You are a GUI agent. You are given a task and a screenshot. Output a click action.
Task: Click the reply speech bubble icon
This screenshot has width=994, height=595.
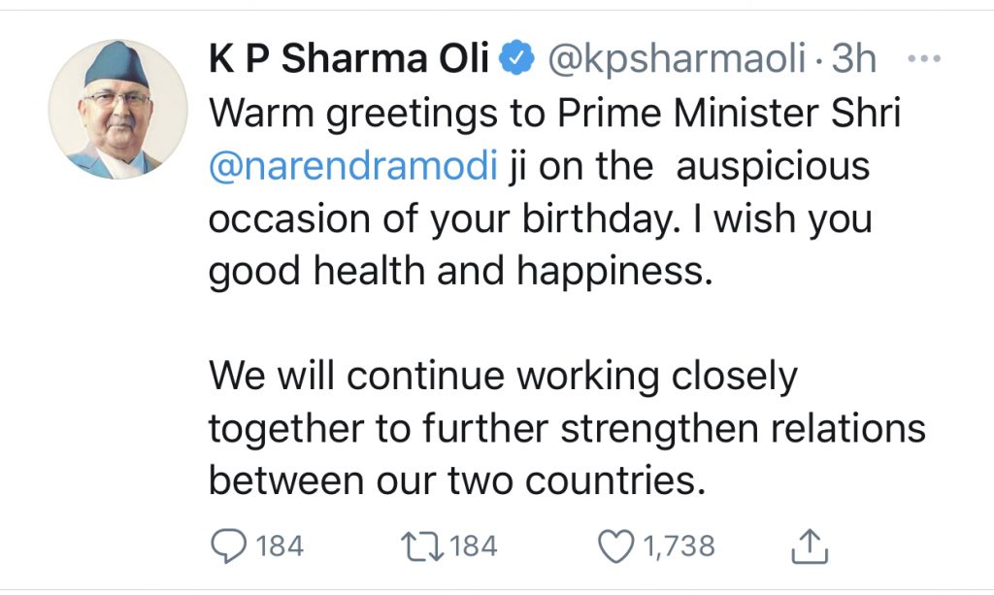click(x=229, y=546)
